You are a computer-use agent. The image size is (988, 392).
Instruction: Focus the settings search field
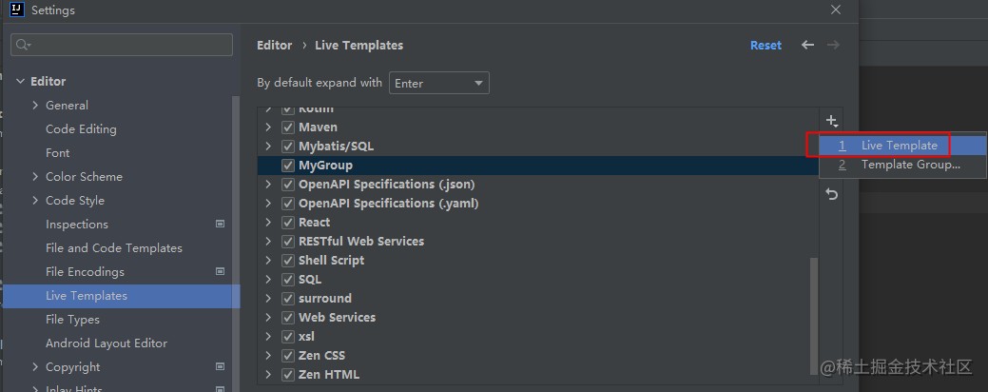coord(128,45)
